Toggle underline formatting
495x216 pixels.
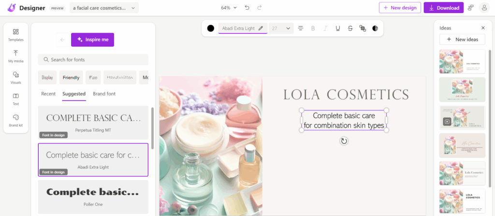tap(338, 29)
